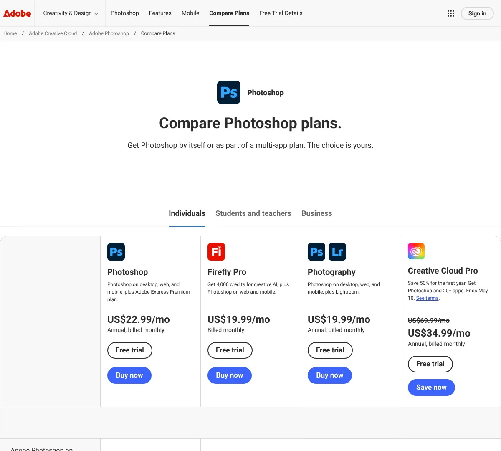Click the Ps icon on Photography plan card
501x451 pixels.
pos(316,252)
